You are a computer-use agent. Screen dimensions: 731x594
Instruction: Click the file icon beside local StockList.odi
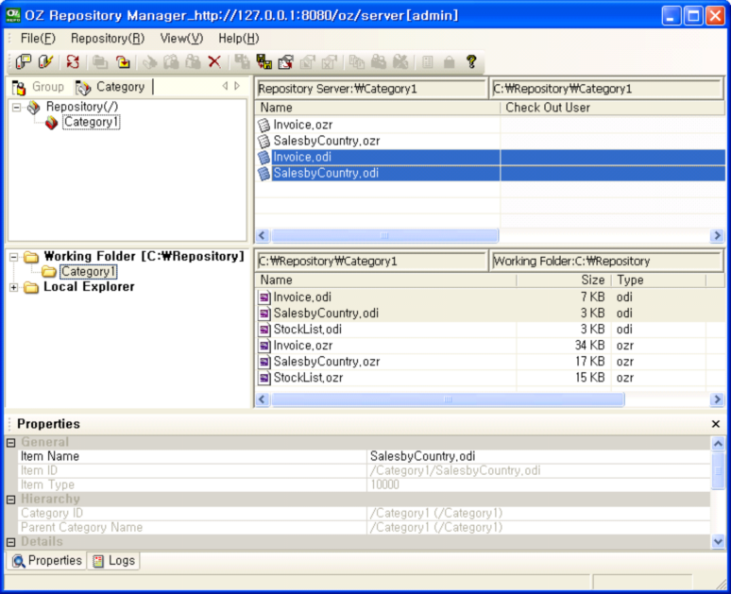[x=264, y=330]
